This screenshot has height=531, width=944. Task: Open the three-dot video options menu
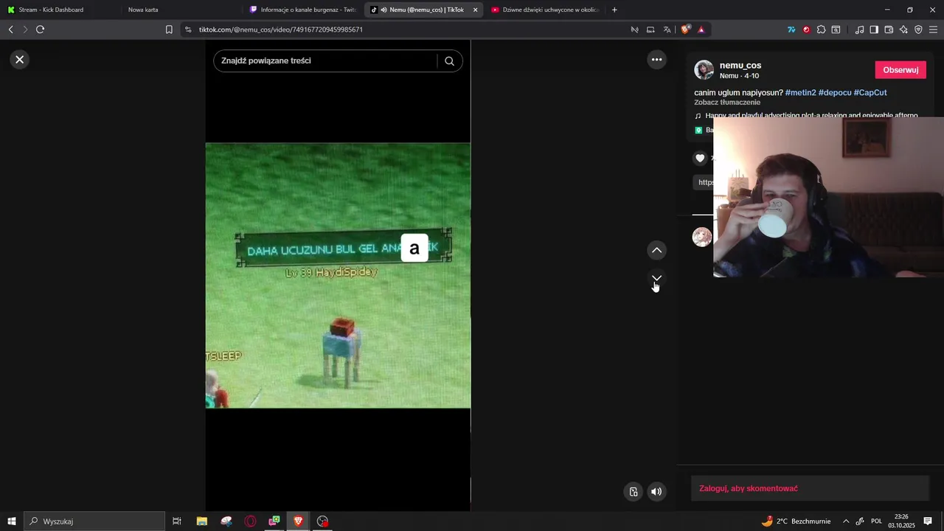[656, 60]
